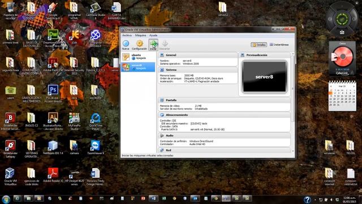Open Illustrator Portable desktop shortcut
Image resolution: width=362 pixels, height=204 pixels.
pos(53,121)
